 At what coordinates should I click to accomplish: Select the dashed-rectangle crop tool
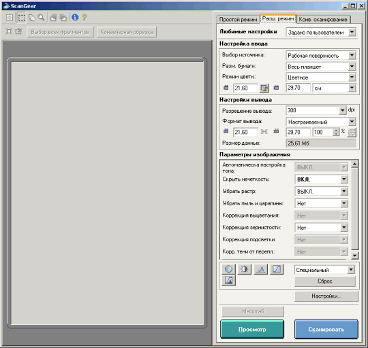pyautogui.click(x=22, y=18)
